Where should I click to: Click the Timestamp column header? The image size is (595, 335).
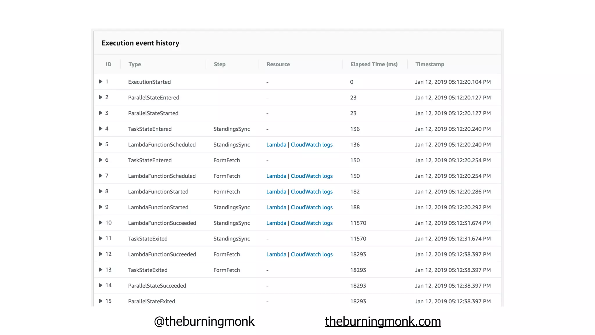(430, 64)
